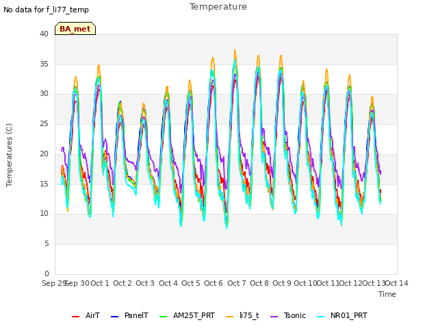Click the Oct 1 x-axis label

100,283
